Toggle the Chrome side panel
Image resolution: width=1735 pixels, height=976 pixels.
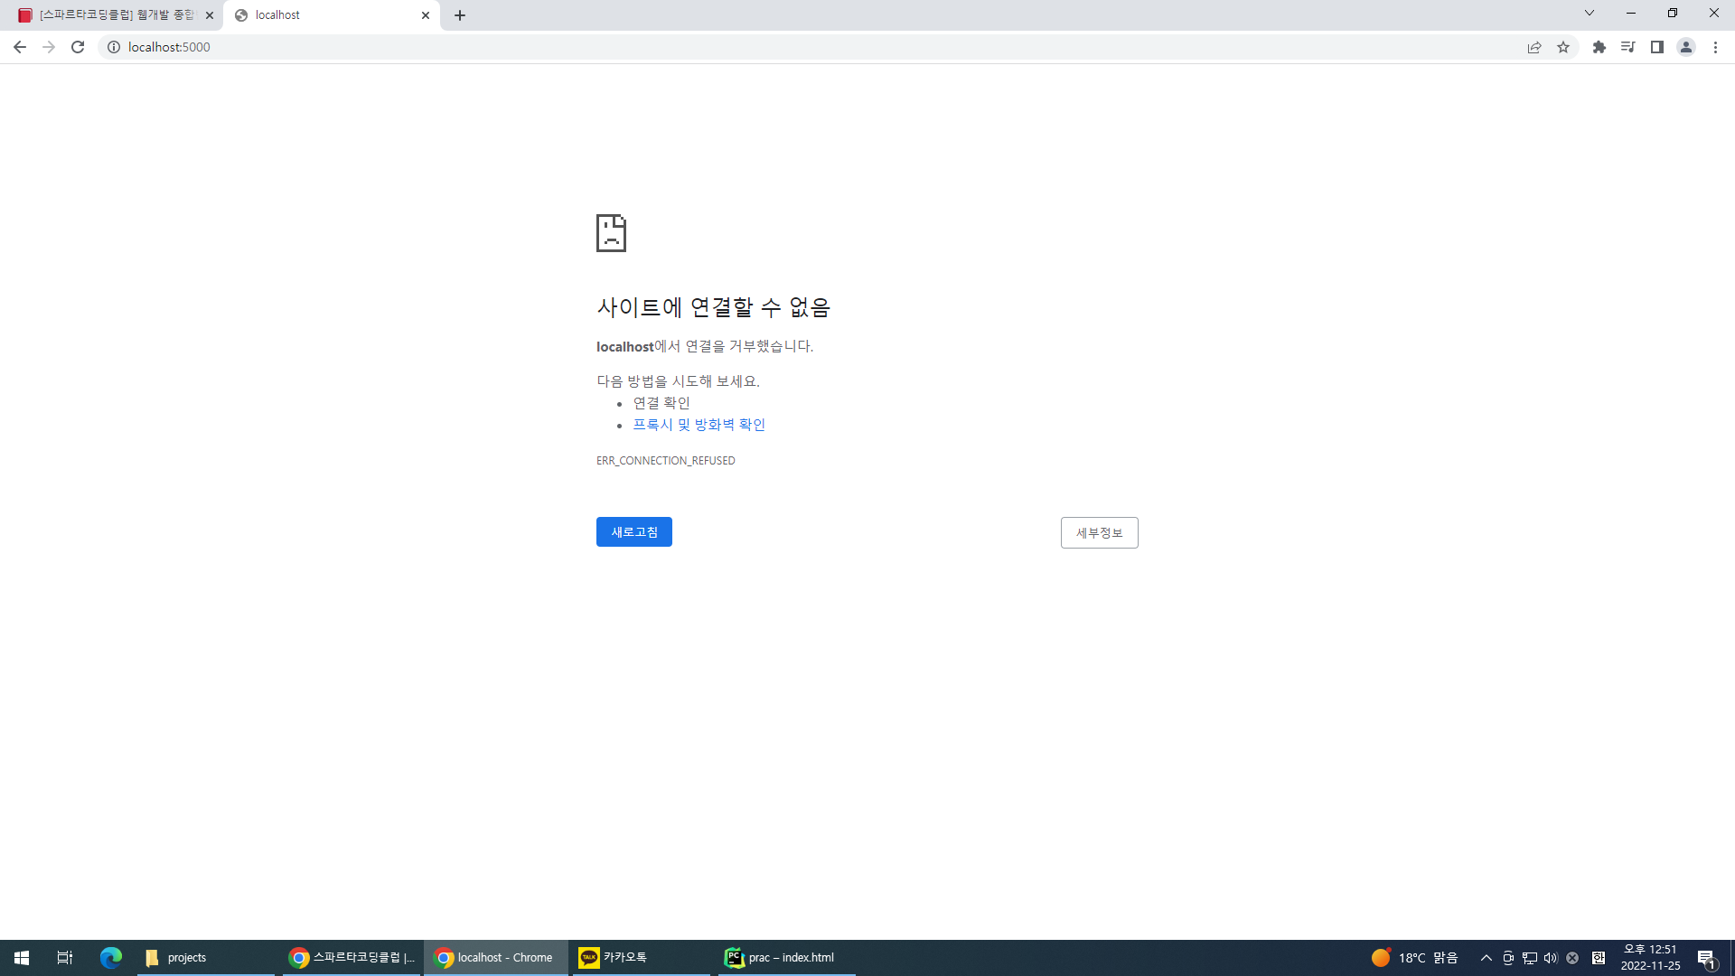point(1657,47)
